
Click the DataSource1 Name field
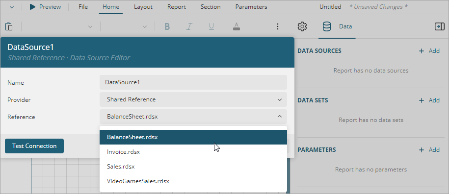tap(193, 82)
